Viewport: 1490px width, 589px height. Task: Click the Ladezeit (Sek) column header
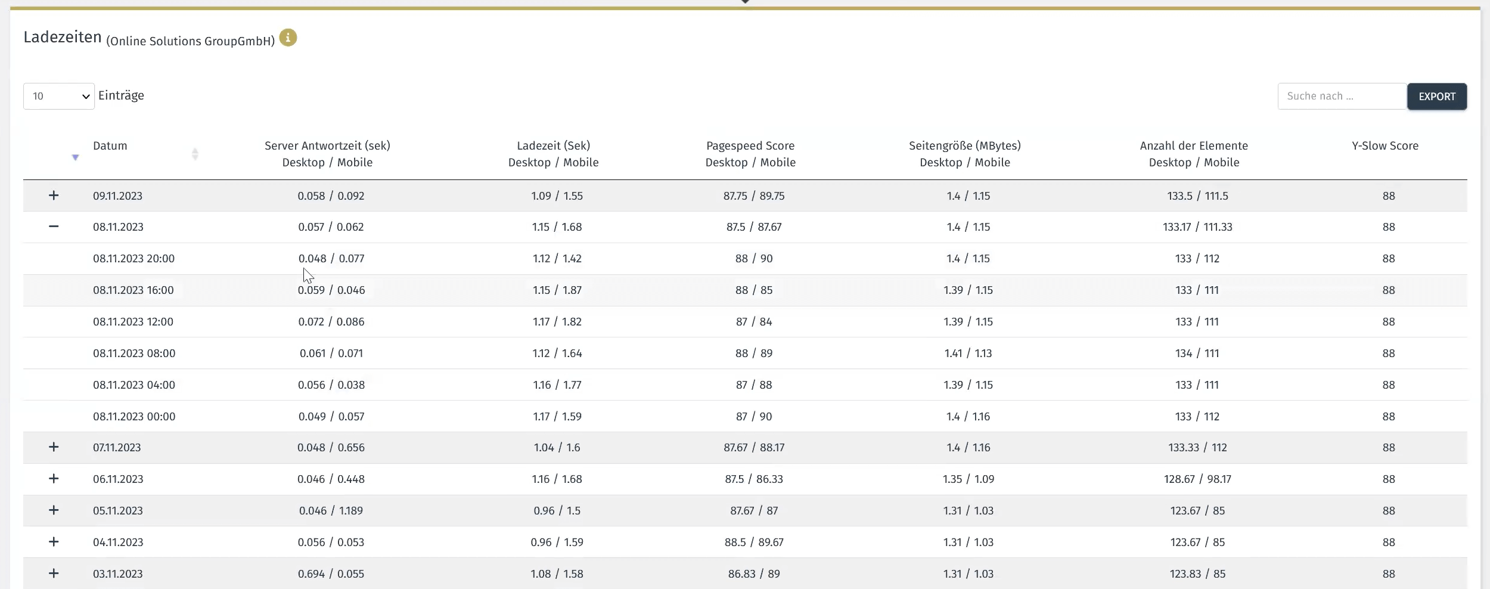tap(553, 154)
